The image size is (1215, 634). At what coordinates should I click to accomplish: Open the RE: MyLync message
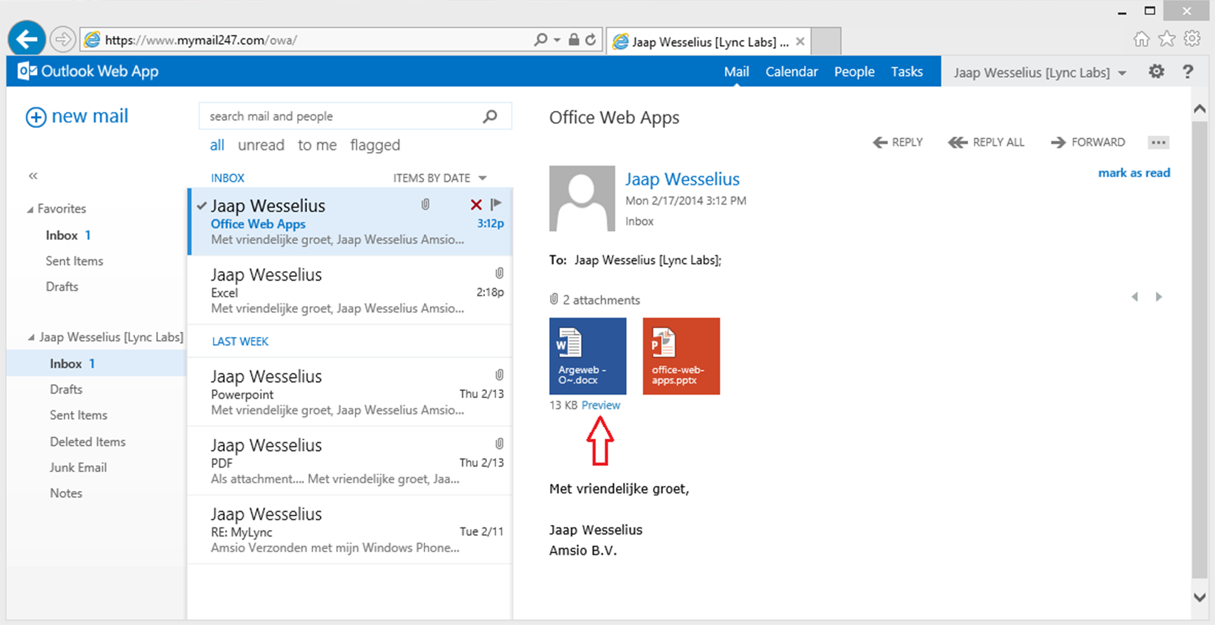tap(350, 529)
